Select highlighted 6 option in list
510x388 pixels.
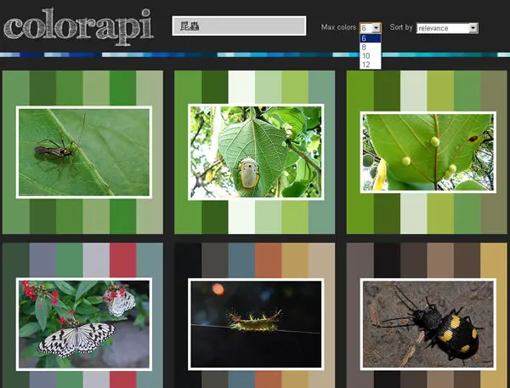[370, 38]
